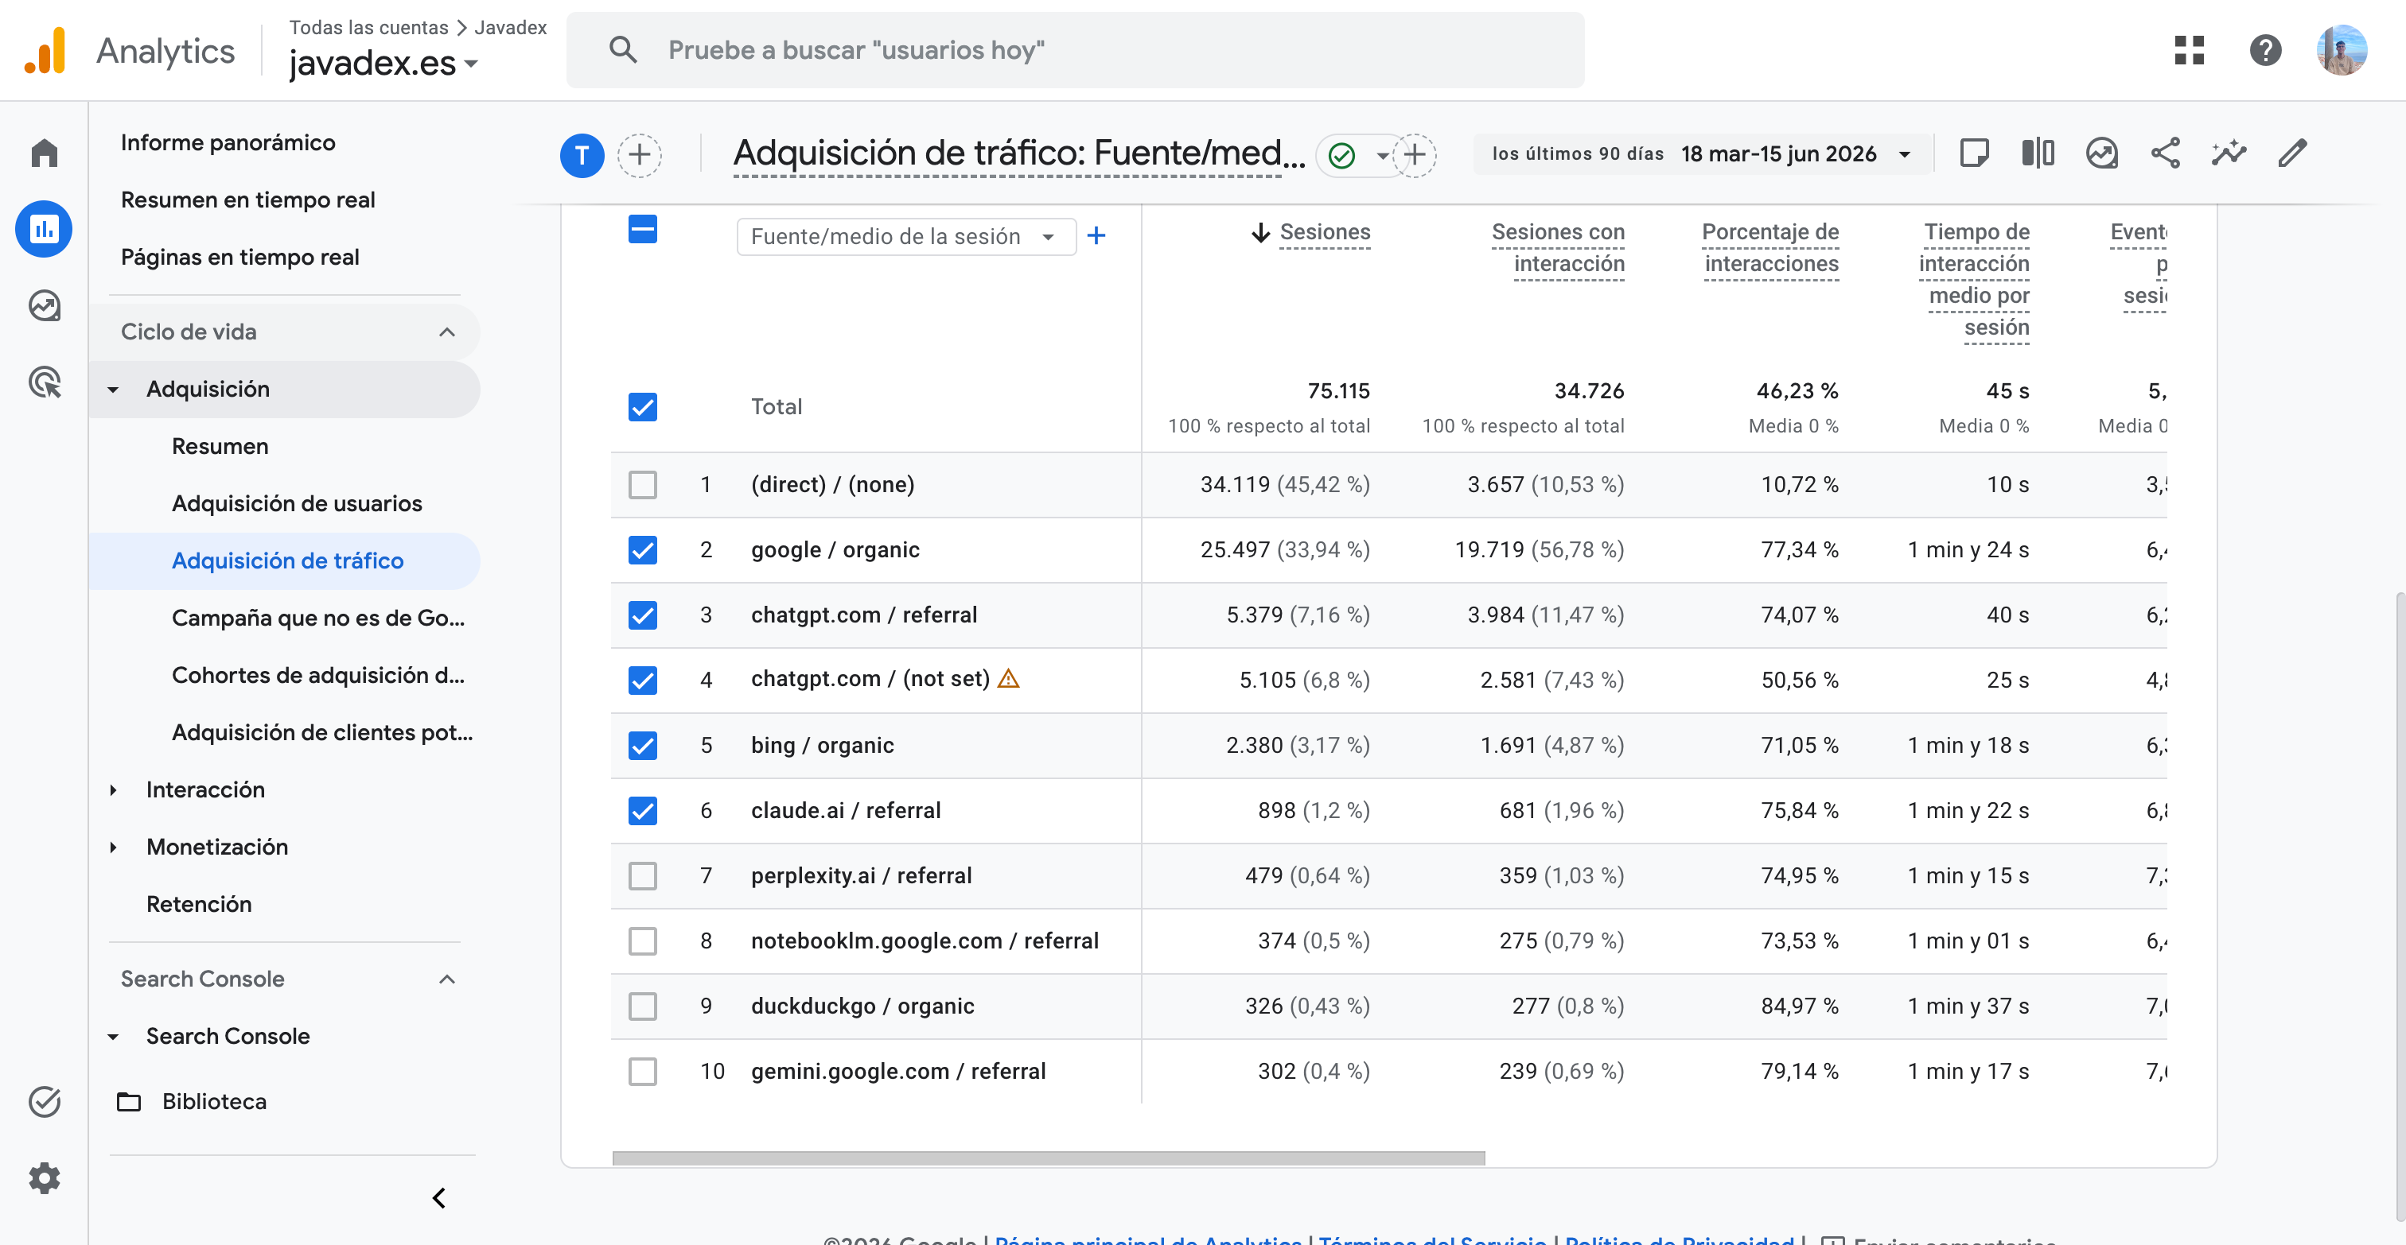Viewport: 2406px width, 1245px height.
Task: Customize report with pencil icon
Action: (x=2292, y=152)
